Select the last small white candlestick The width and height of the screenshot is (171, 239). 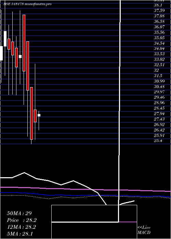39,115
